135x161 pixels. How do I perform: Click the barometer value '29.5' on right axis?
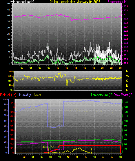(126, 35)
